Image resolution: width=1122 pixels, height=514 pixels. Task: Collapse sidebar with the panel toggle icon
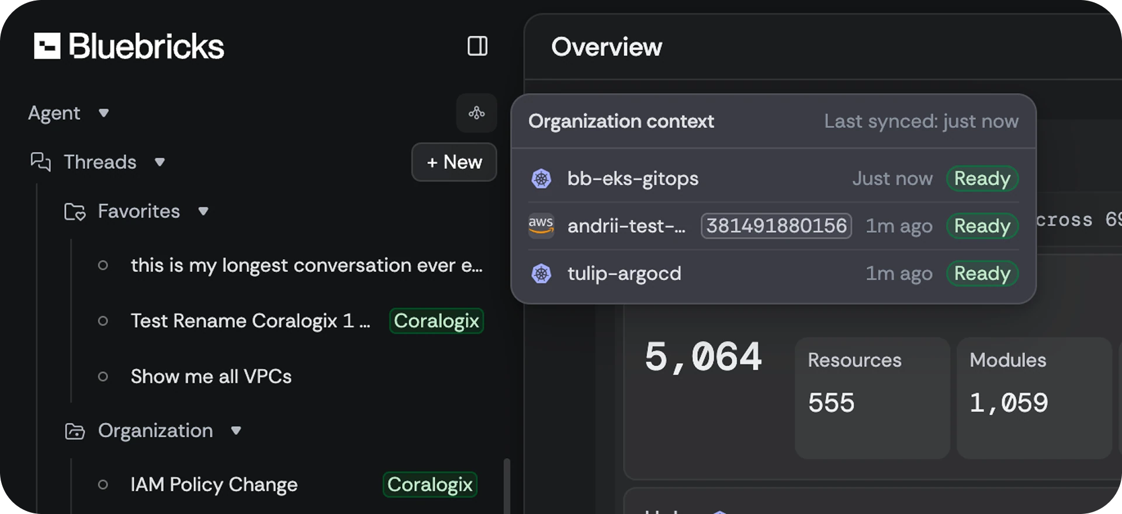tap(477, 46)
